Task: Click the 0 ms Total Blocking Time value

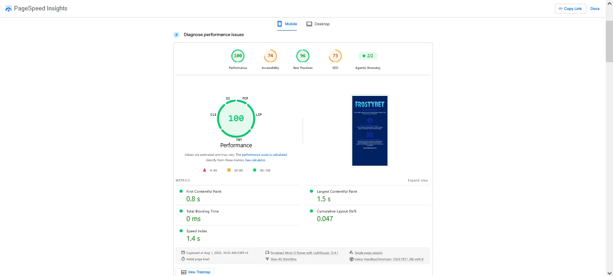Action: [194, 219]
